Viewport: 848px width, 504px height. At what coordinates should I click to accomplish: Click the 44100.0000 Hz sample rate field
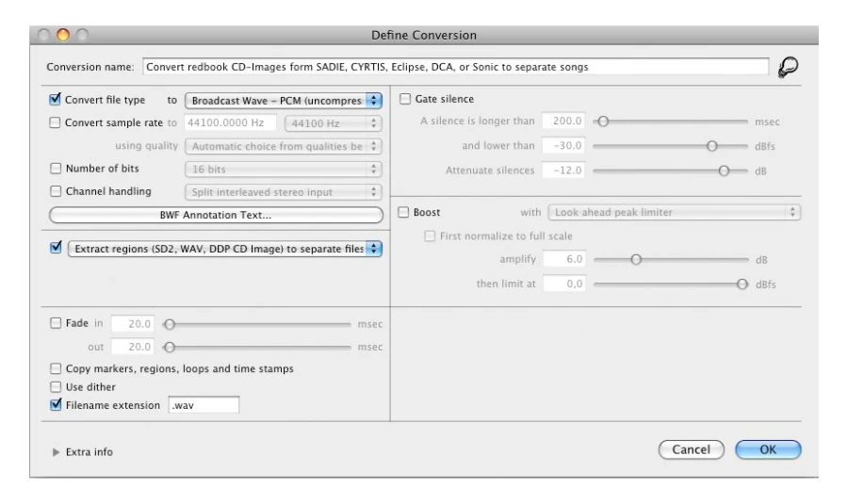(231, 122)
